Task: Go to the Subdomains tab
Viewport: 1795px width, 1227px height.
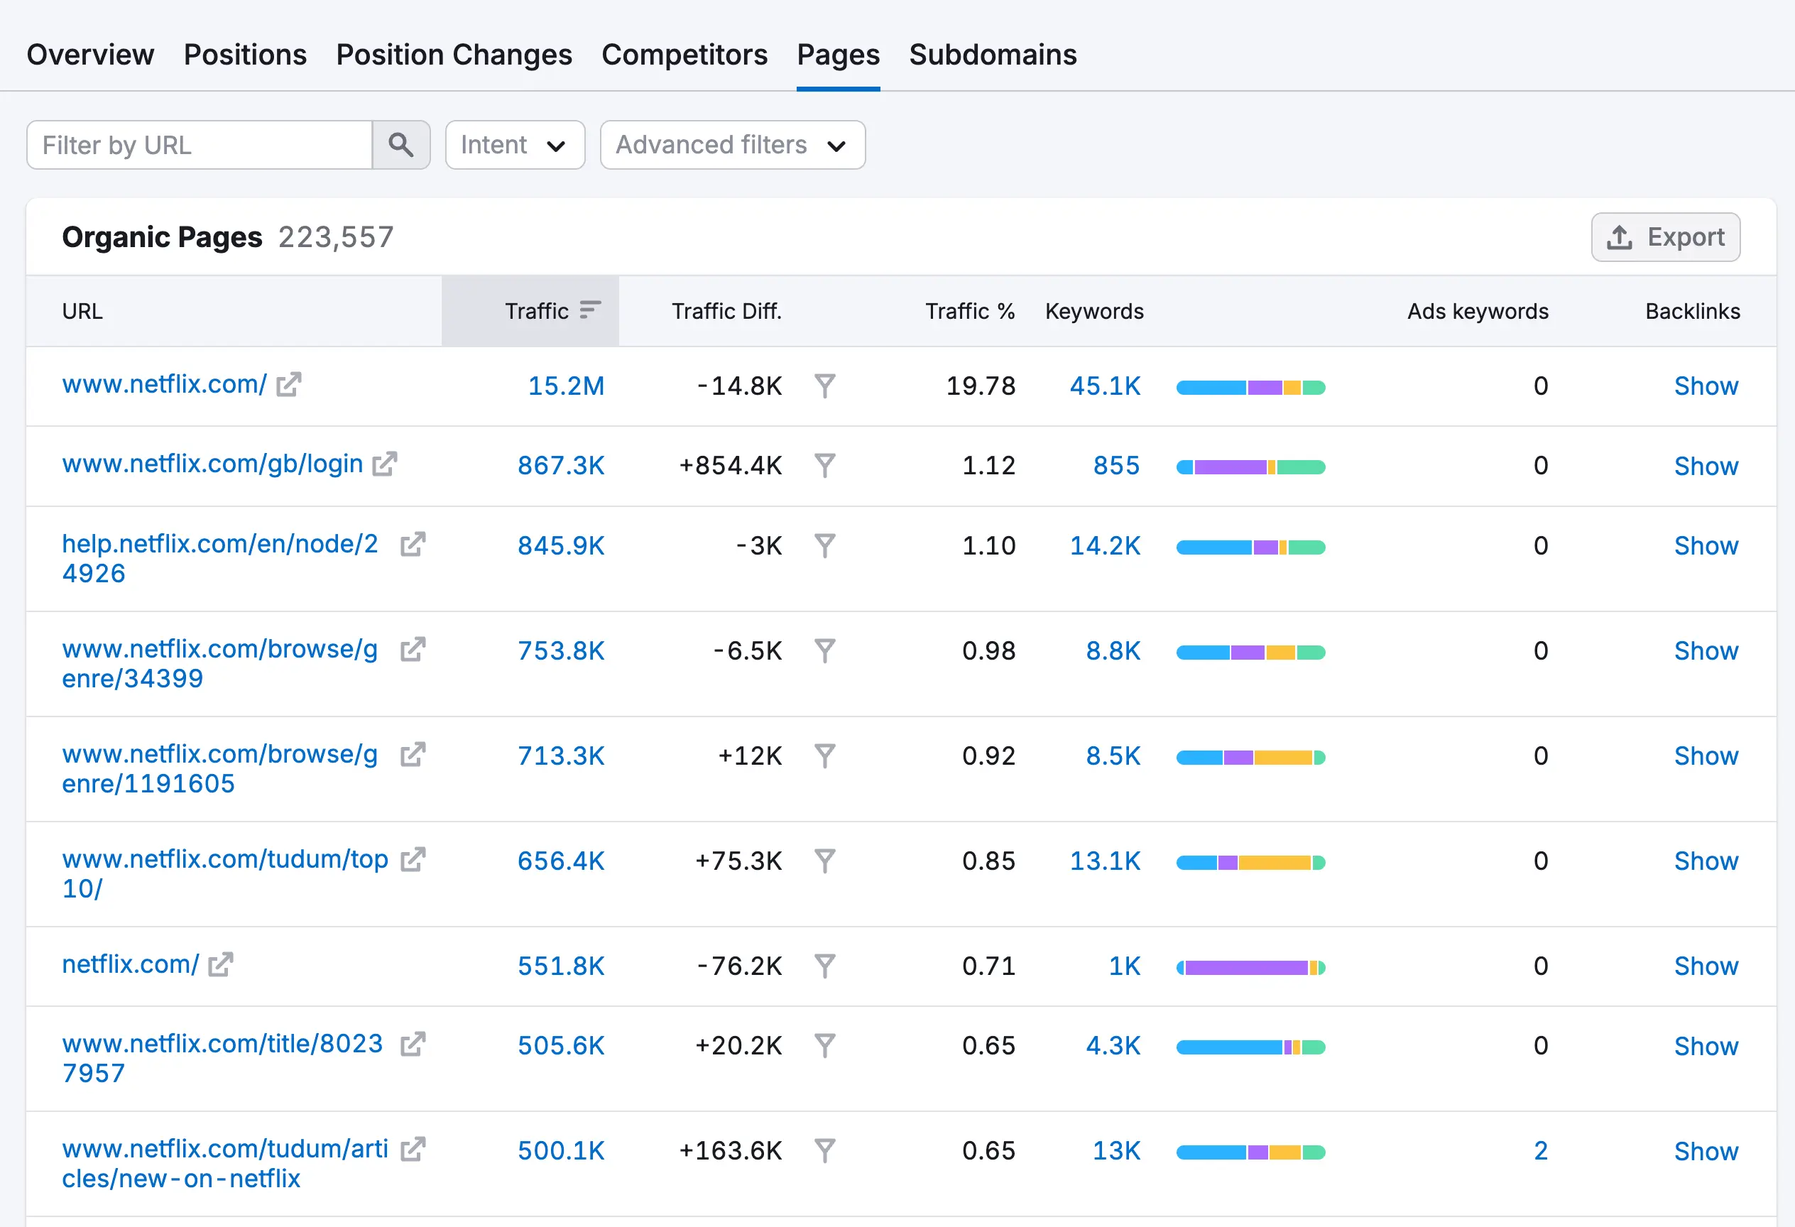Action: tap(993, 55)
